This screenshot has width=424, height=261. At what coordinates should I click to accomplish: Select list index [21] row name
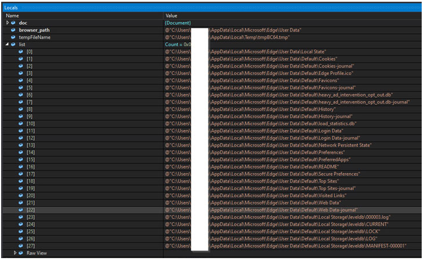pyautogui.click(x=31, y=203)
